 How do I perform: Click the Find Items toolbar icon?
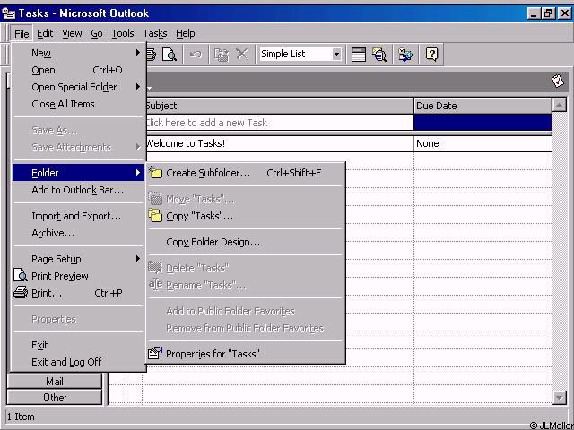click(x=379, y=55)
